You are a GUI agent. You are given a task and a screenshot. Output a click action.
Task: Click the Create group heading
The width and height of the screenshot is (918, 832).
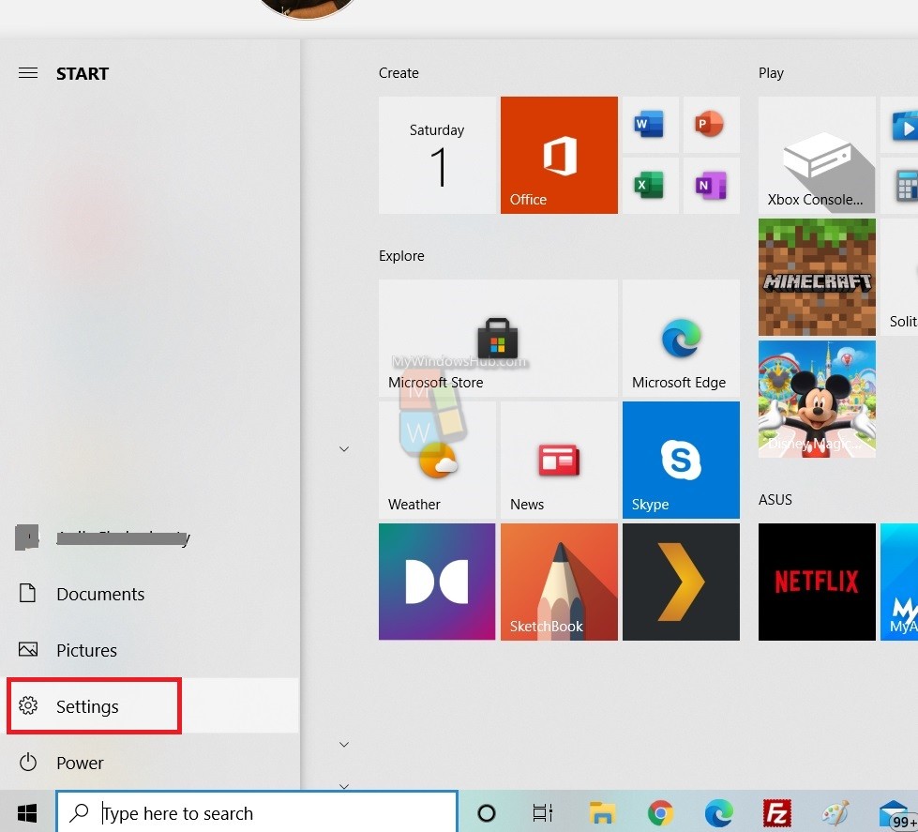[x=399, y=73]
